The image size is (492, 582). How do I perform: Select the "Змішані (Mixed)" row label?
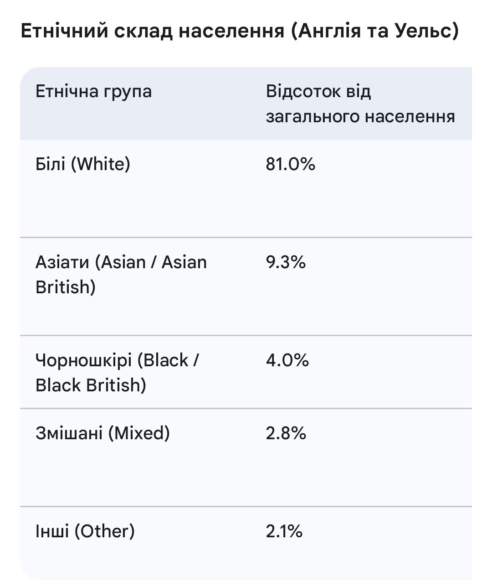[x=102, y=433]
